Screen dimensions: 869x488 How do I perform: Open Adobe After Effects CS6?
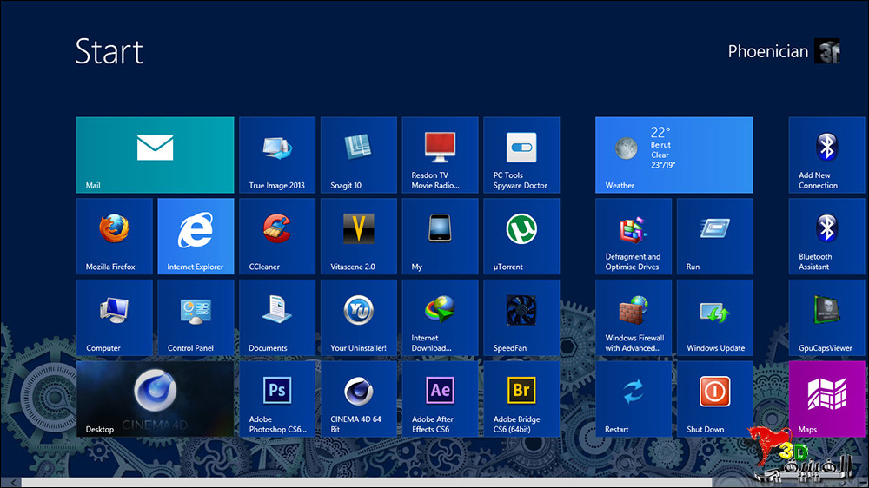pos(440,399)
